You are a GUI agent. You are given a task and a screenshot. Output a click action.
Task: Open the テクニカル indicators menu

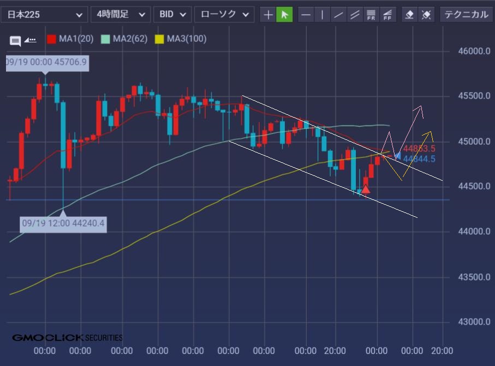point(466,15)
